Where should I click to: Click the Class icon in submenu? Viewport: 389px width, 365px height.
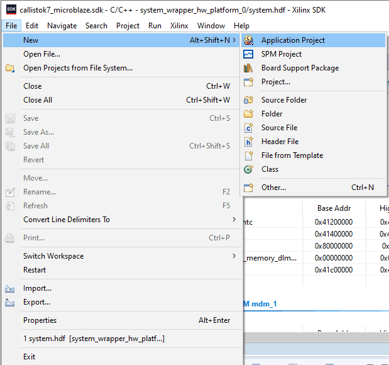tap(249, 169)
